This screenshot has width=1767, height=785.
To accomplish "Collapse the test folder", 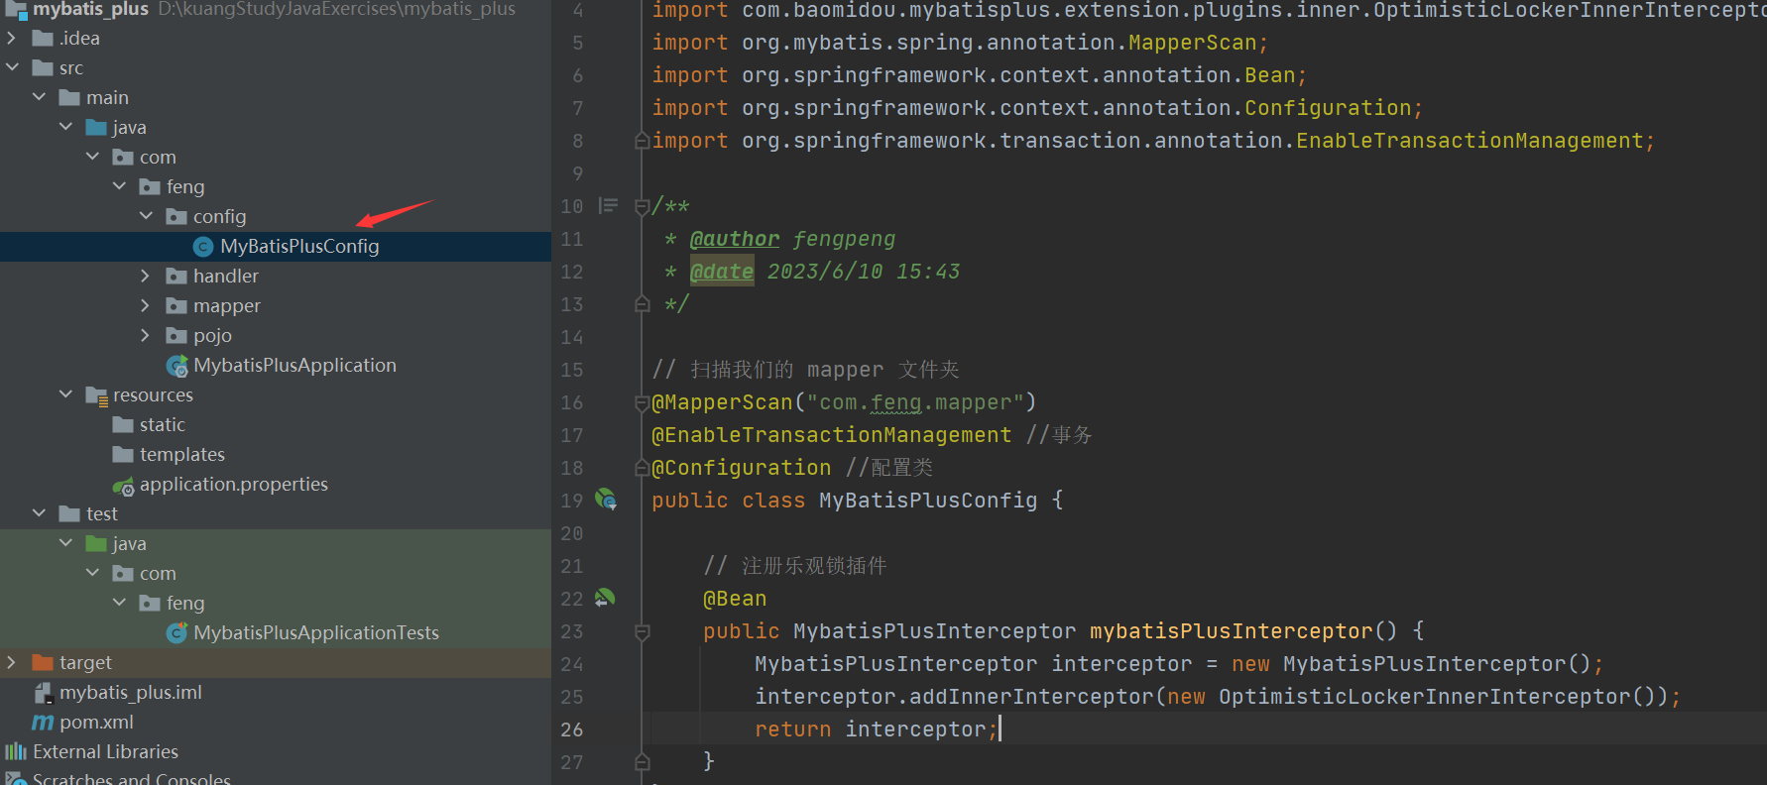I will click(40, 514).
